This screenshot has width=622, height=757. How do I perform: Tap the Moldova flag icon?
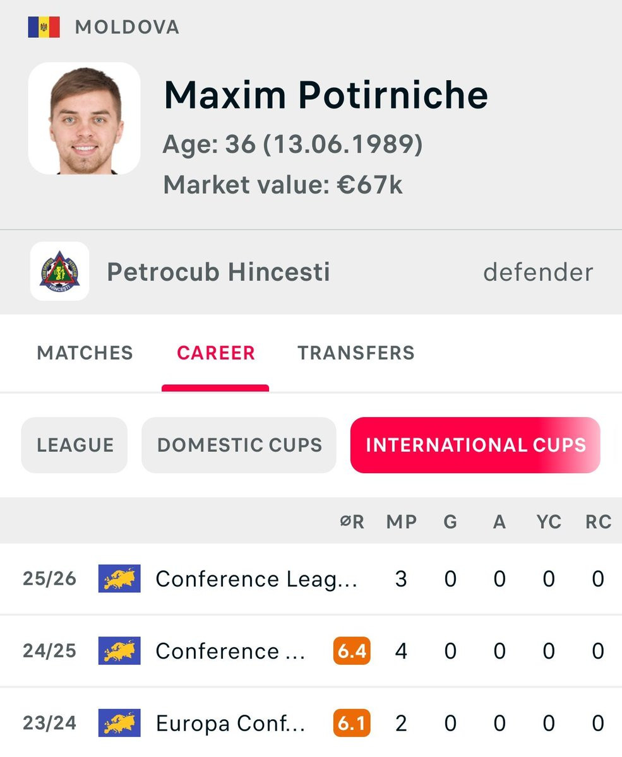coord(44,27)
